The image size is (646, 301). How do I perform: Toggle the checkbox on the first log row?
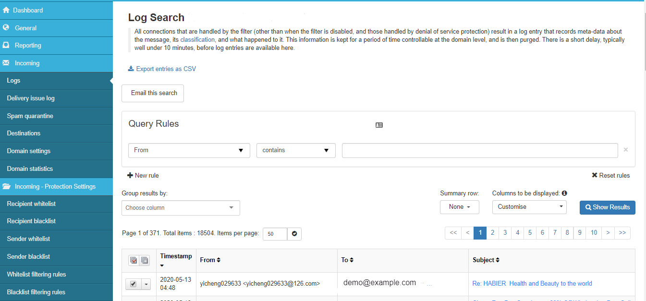point(133,284)
